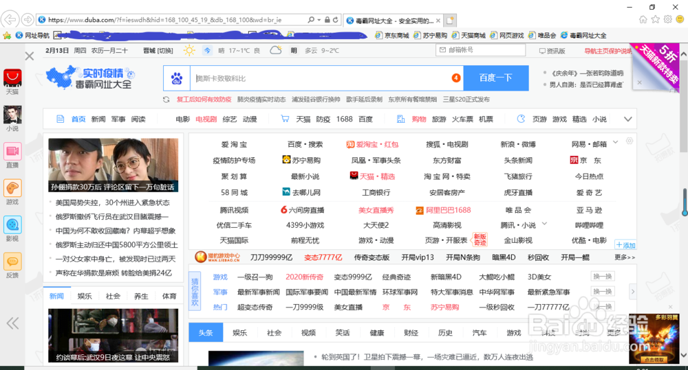
Task: Click the add-to-favorites star on bookmarks bar
Action: coord(7,36)
